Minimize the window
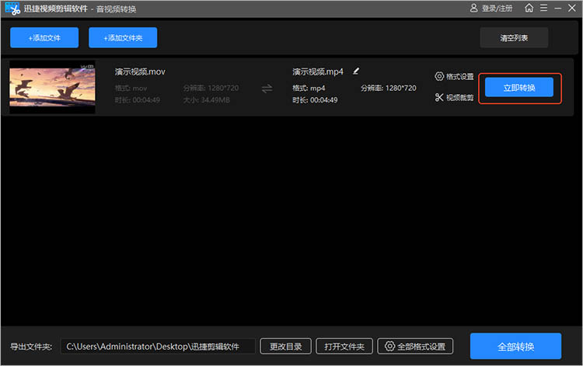The image size is (583, 366). pos(557,8)
